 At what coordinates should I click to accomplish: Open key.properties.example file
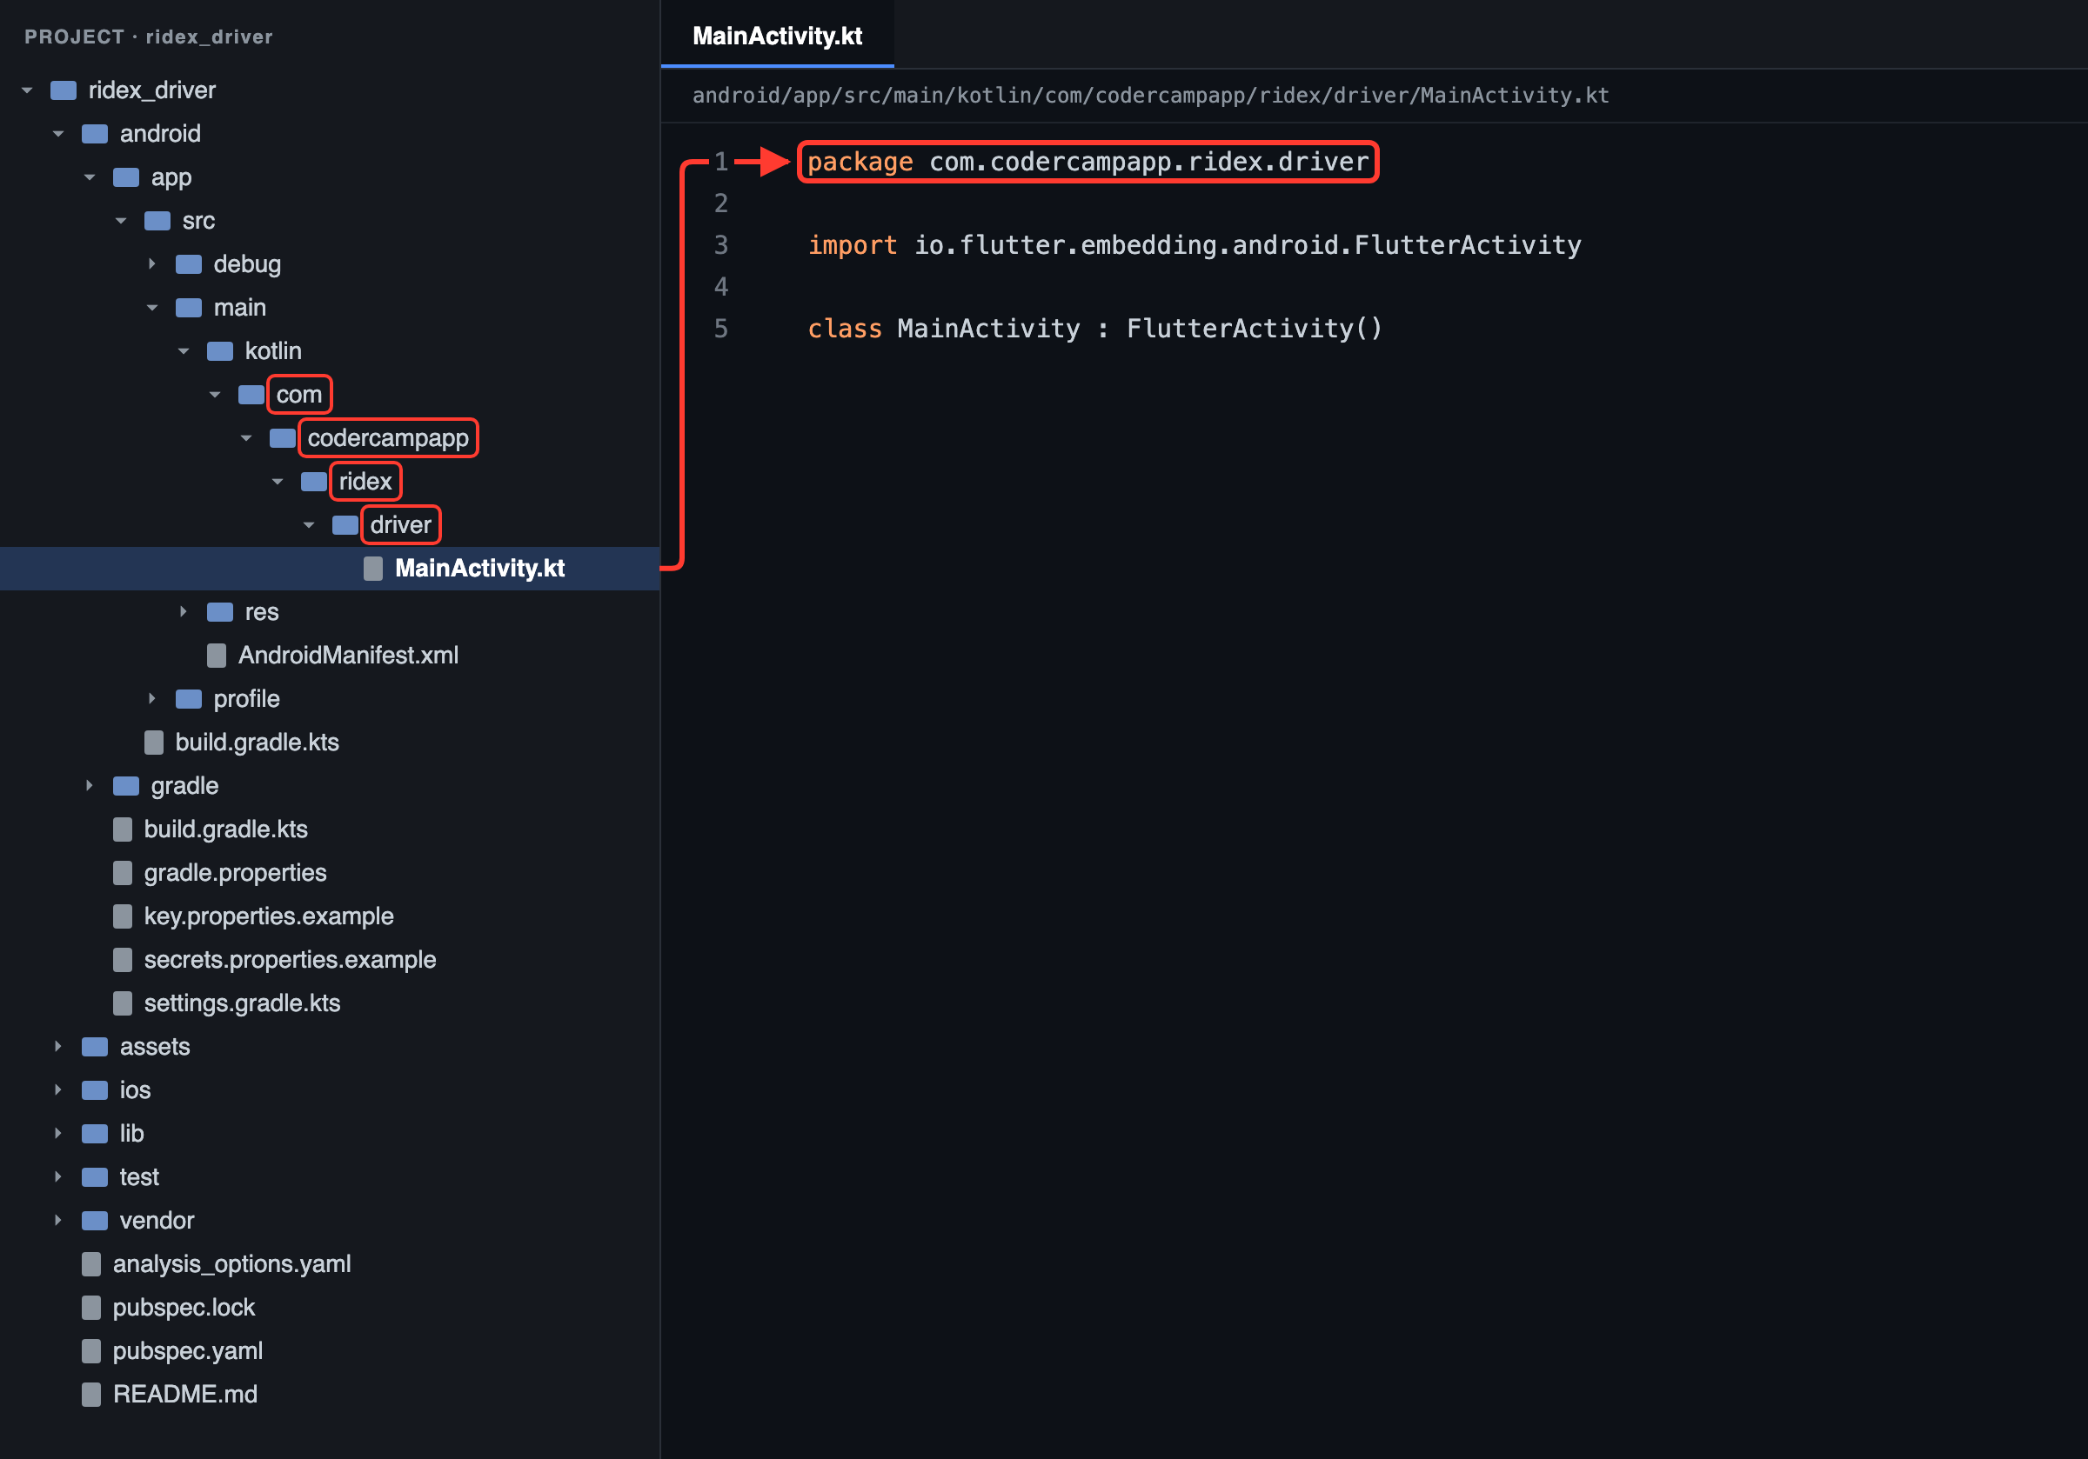[x=268, y=916]
